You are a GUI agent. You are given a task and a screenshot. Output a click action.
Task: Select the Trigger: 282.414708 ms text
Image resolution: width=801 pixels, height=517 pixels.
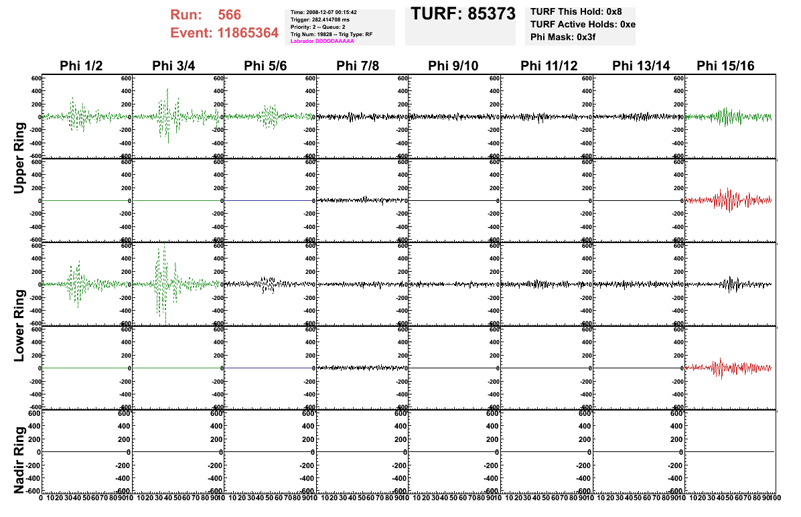tap(319, 19)
